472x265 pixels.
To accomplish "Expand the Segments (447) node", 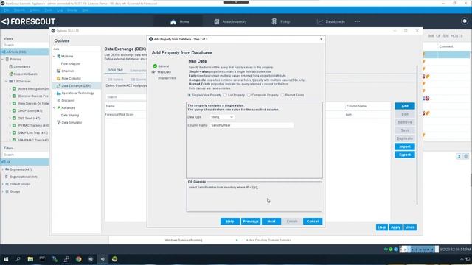I will (3, 169).
